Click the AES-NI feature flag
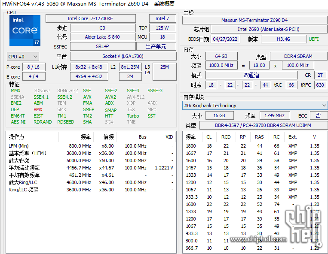Image resolution: width=328 pixels, height=254 pixels. pyautogui.click(x=18, y=122)
